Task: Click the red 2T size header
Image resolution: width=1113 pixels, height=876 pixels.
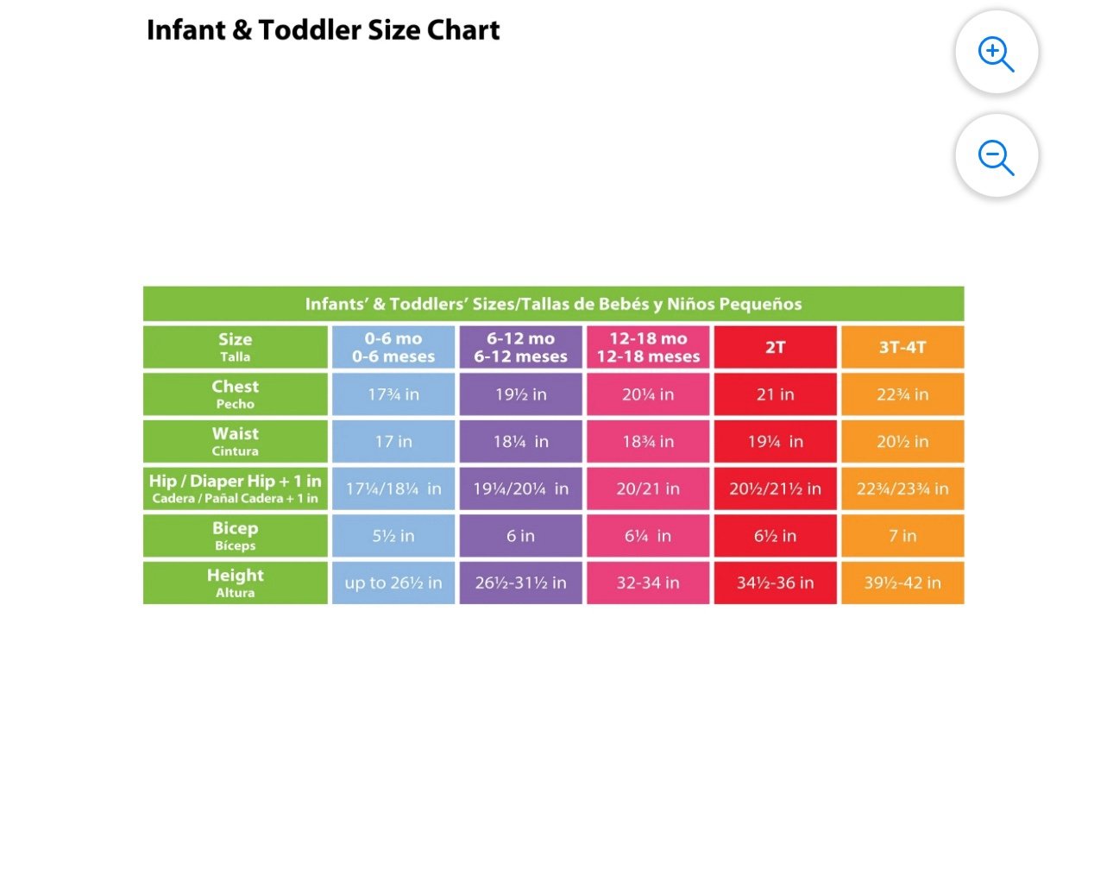Action: pyautogui.click(x=775, y=347)
